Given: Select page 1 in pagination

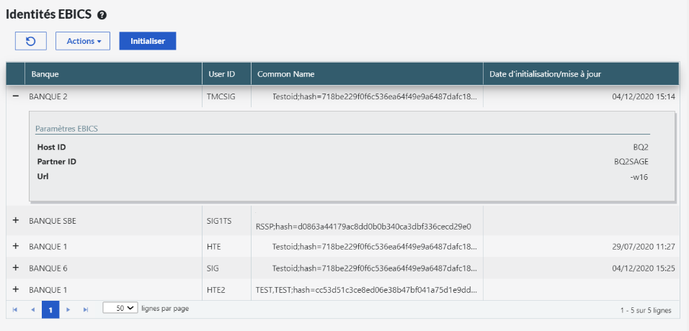Looking at the screenshot, I should [50, 310].
